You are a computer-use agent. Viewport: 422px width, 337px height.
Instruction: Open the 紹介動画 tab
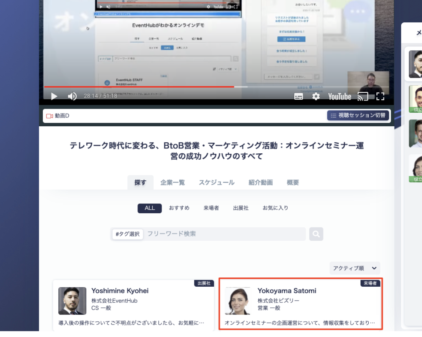pos(260,182)
